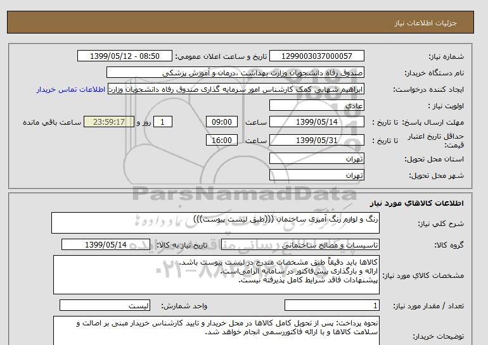Image resolution: width=488 pixels, height=345 pixels.
Task: Click the استان محل تحویل label
Action: [x=434, y=159]
